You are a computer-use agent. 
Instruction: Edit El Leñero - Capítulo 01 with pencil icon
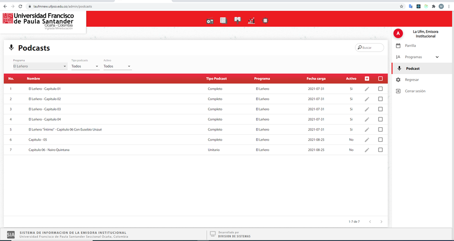click(x=367, y=89)
